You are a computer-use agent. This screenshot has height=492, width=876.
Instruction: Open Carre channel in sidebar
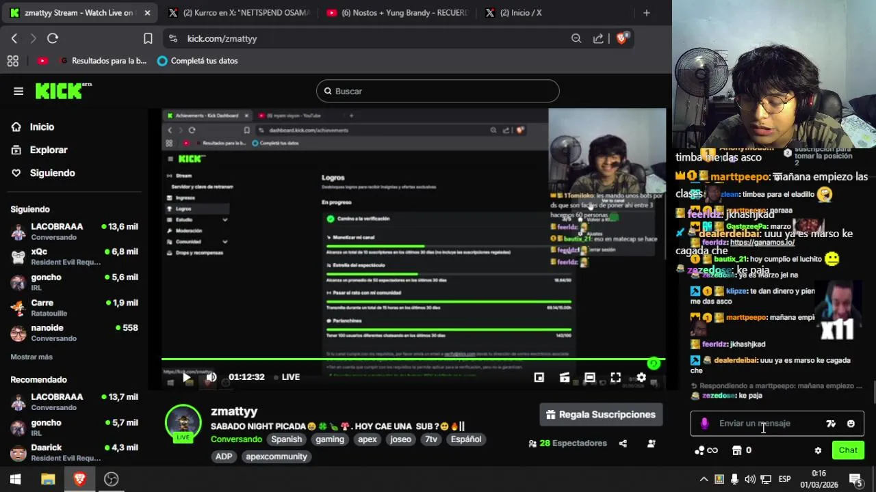pyautogui.click(x=74, y=307)
